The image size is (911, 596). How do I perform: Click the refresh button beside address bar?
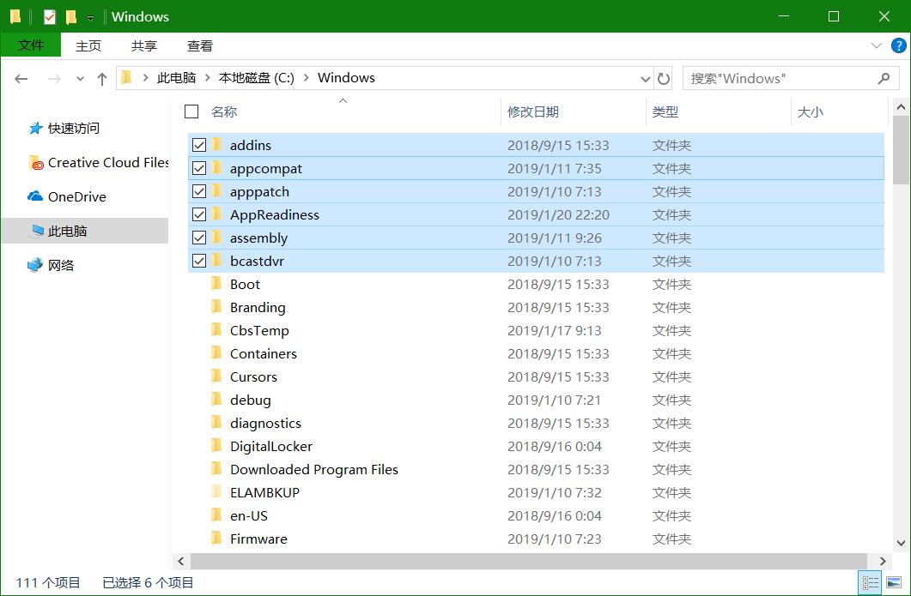click(x=663, y=78)
